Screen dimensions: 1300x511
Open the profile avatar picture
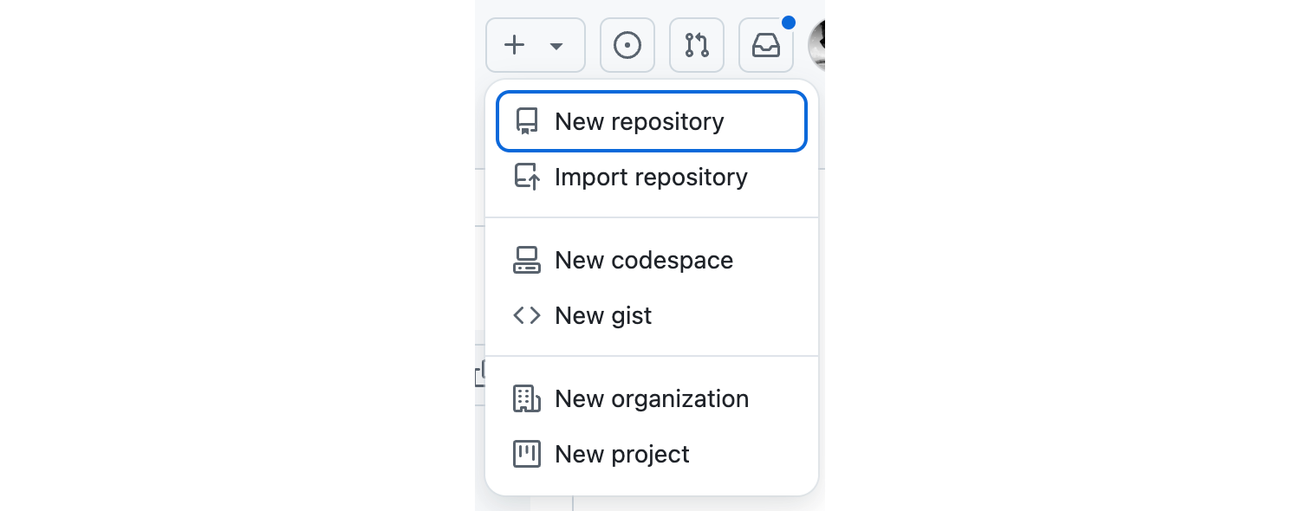[x=816, y=45]
